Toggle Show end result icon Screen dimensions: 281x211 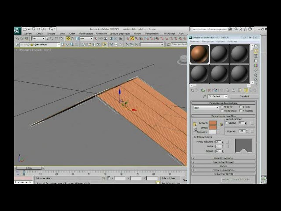(246, 91)
